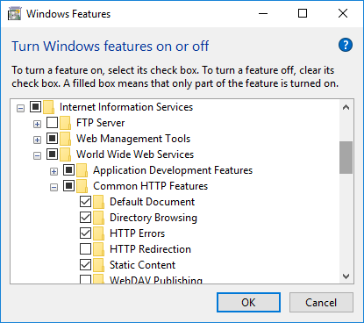Screen dimensions: 364x323
Task: Click the Windows Features title bar icon
Action: pos(15,14)
